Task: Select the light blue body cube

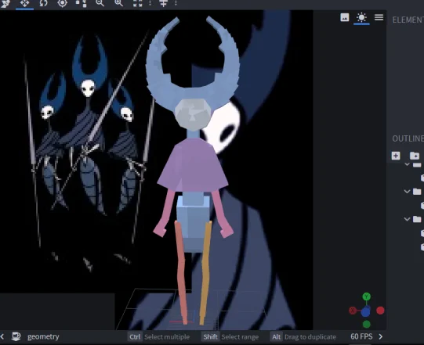Action: [193, 221]
